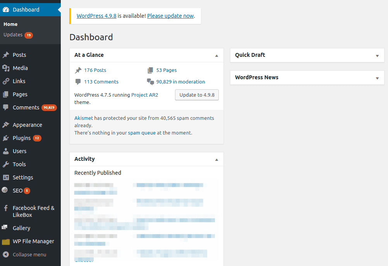Click the Collapse menu text
388x266 pixels.
pos(29,255)
